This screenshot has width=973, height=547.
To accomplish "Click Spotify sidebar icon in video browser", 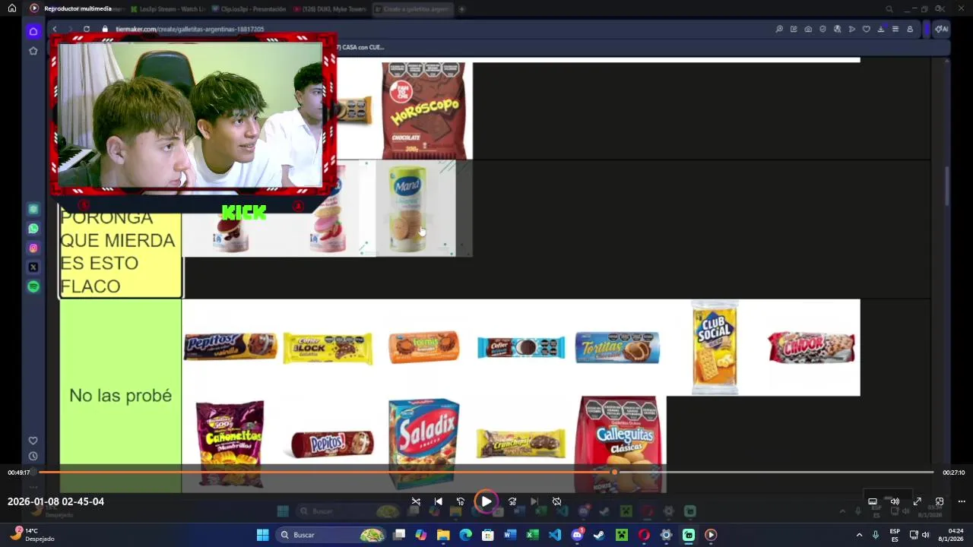I will pos(33,286).
